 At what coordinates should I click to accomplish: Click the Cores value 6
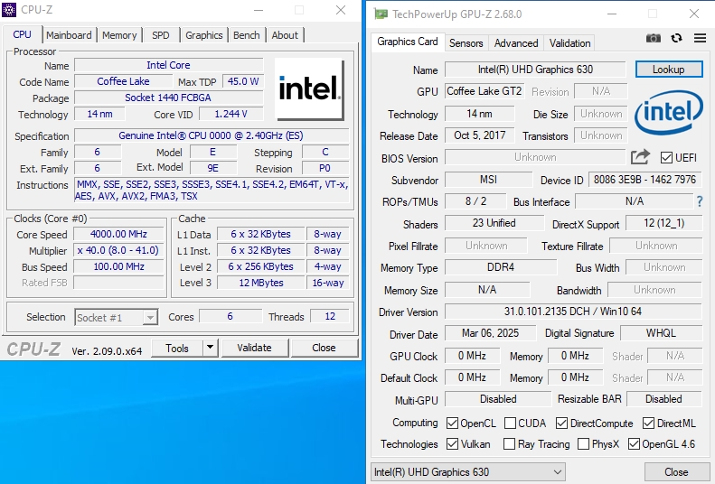(230, 316)
